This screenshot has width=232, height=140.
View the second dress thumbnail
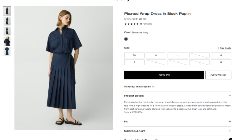[7, 21]
